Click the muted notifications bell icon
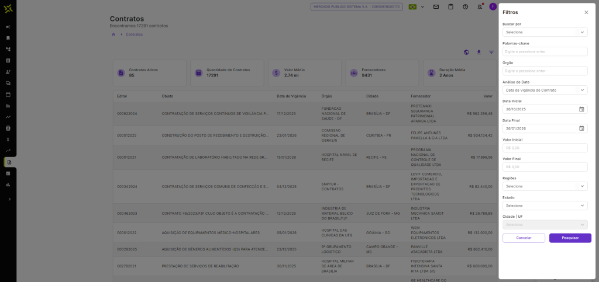The image size is (599, 282). click(480, 6)
